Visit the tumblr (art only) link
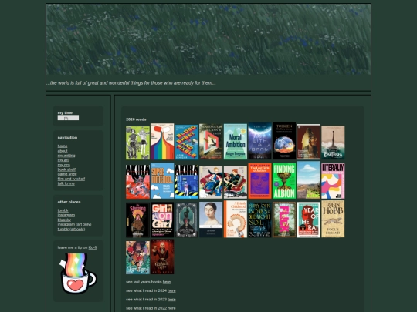 [x=71, y=229]
